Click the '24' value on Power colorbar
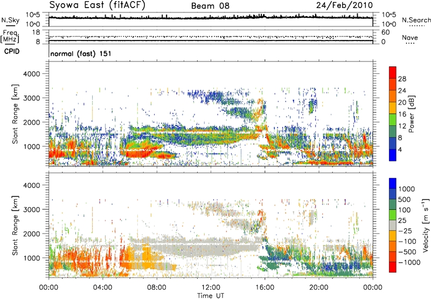Viewport: 431px width, 299px height. [402, 91]
